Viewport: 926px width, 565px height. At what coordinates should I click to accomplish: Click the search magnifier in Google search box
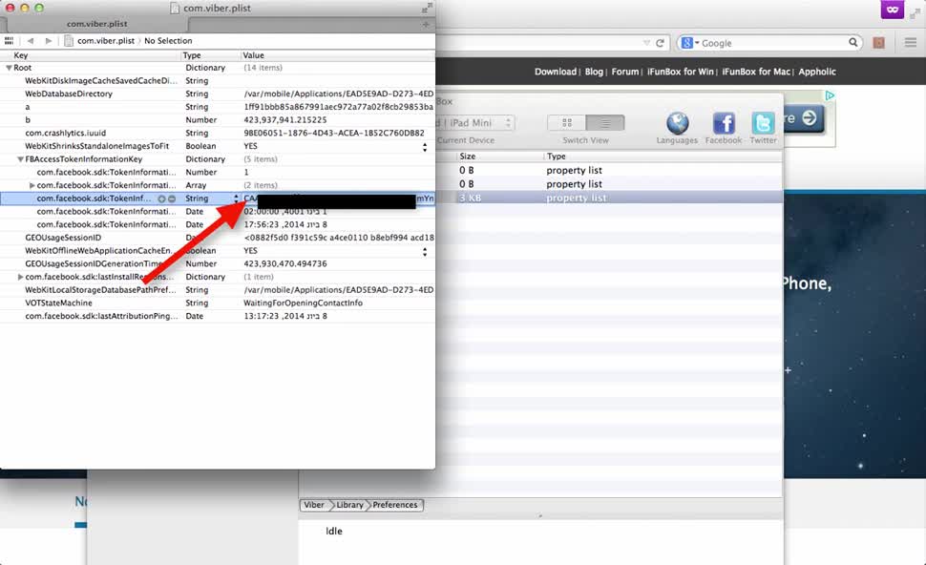852,43
